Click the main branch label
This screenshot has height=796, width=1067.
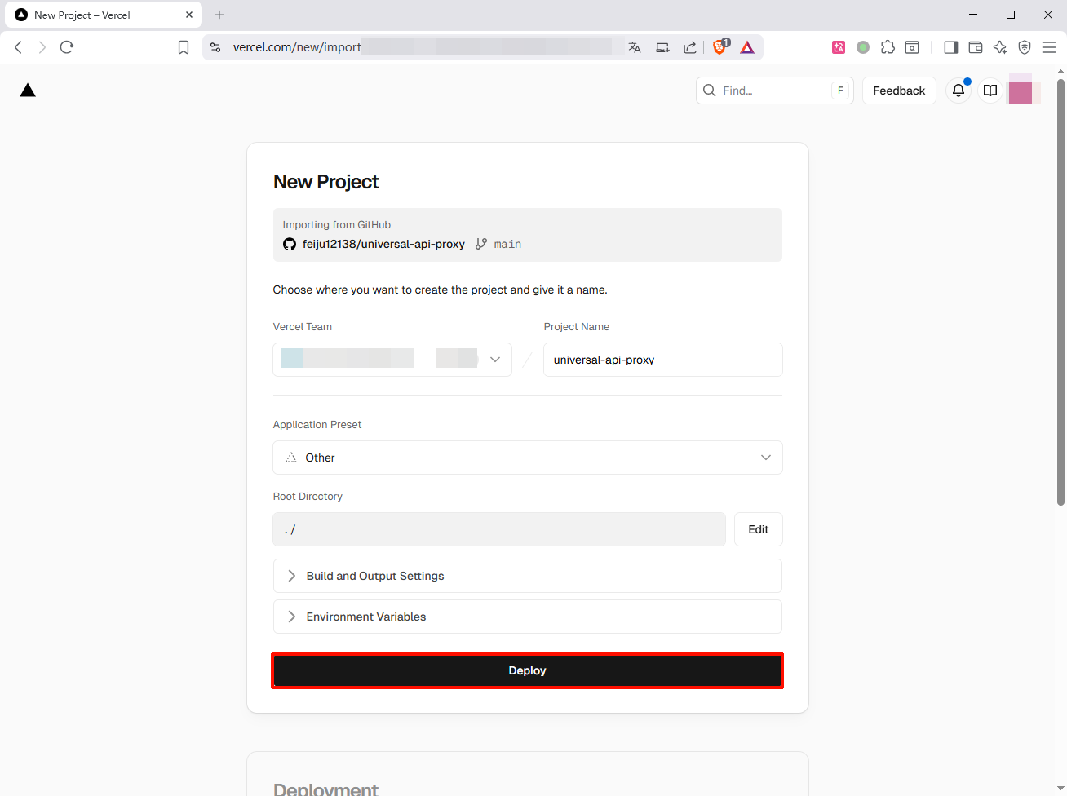pyautogui.click(x=507, y=244)
